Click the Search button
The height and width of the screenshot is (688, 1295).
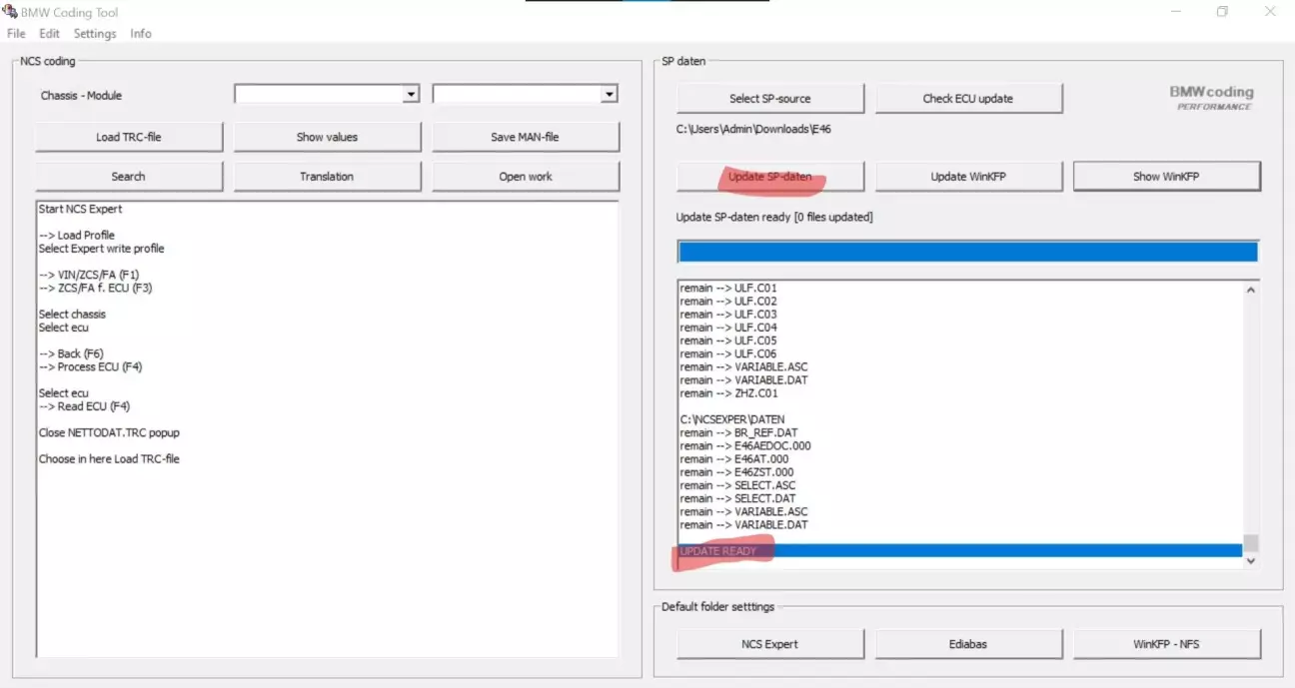click(128, 176)
